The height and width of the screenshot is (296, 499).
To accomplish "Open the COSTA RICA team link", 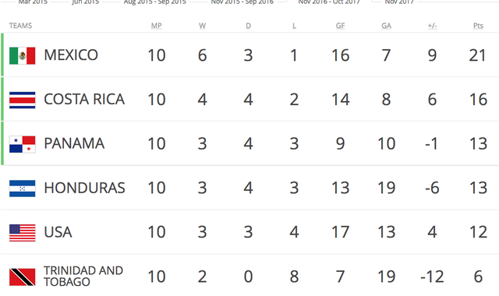I will [84, 99].
